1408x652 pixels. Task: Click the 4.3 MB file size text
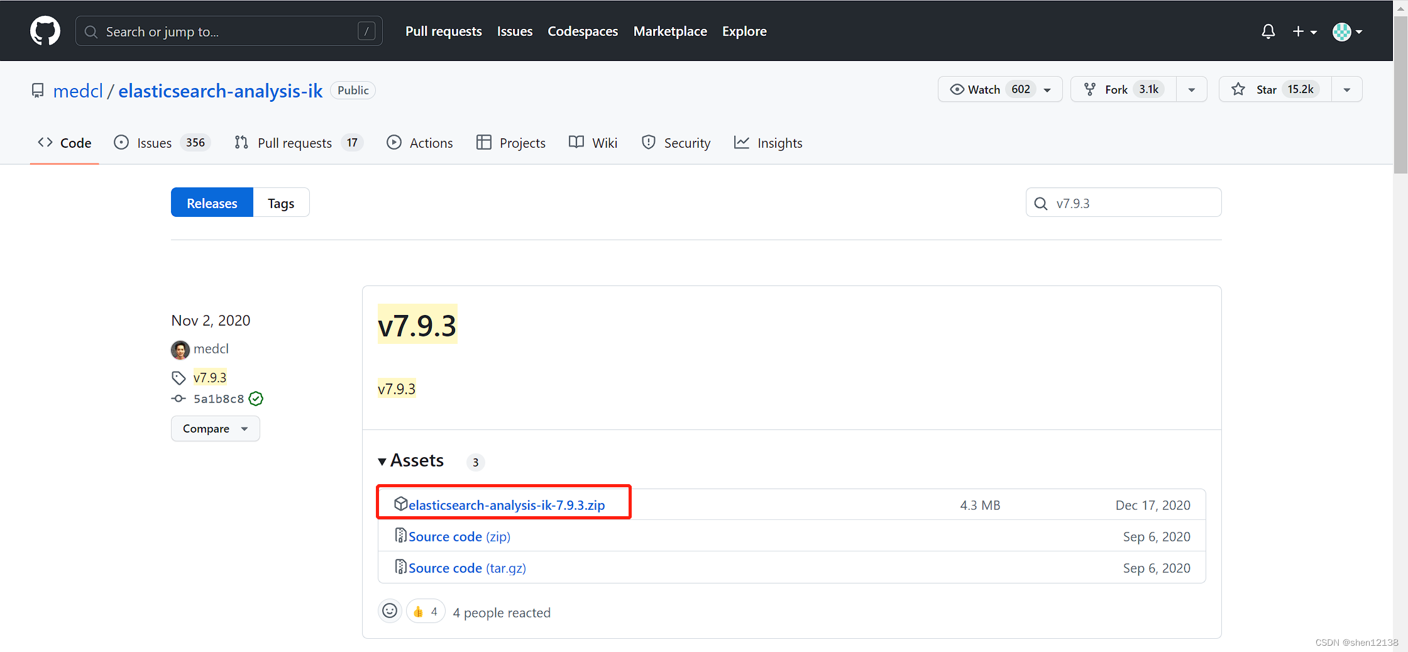[x=980, y=505]
